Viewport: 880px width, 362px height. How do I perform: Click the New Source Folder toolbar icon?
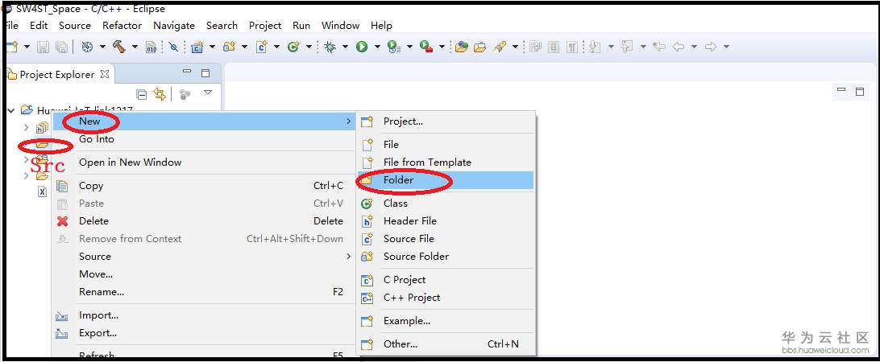coord(229,47)
